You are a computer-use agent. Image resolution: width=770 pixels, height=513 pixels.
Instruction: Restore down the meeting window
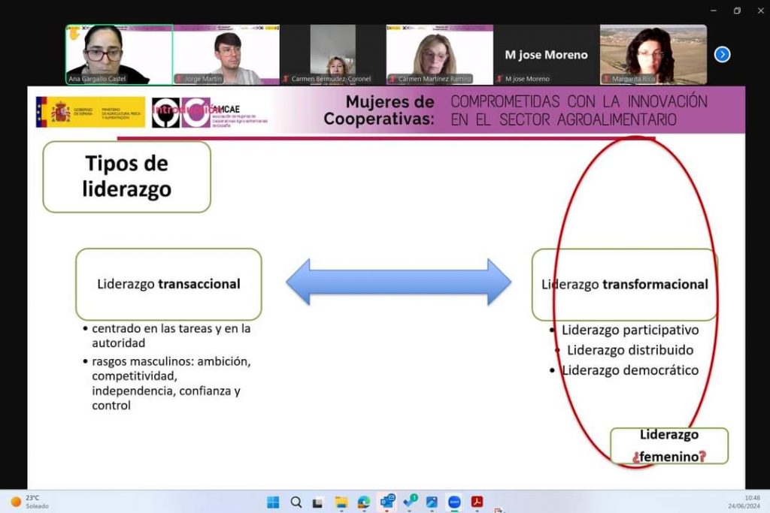pyautogui.click(x=737, y=11)
